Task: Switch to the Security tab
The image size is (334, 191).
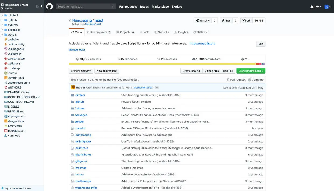Action: click(162, 32)
